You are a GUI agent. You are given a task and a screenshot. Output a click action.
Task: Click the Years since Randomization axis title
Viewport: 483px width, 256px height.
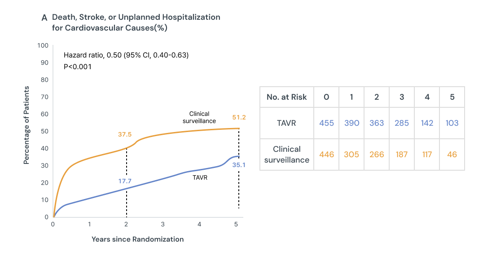point(137,239)
